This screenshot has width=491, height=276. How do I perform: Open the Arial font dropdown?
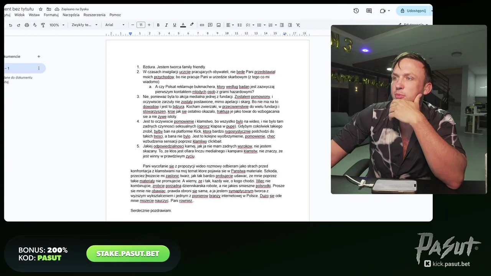point(115,25)
